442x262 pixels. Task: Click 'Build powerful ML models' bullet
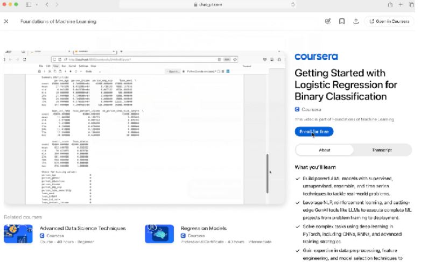(347, 186)
